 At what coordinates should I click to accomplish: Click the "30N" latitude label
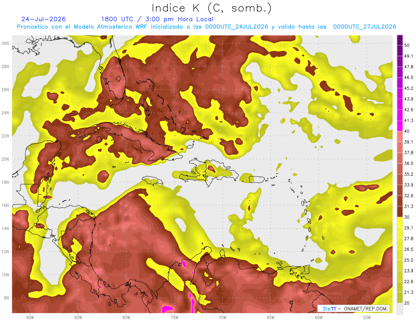(6, 43)
